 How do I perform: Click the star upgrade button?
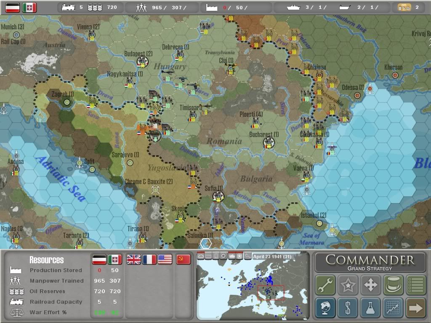(x=348, y=285)
